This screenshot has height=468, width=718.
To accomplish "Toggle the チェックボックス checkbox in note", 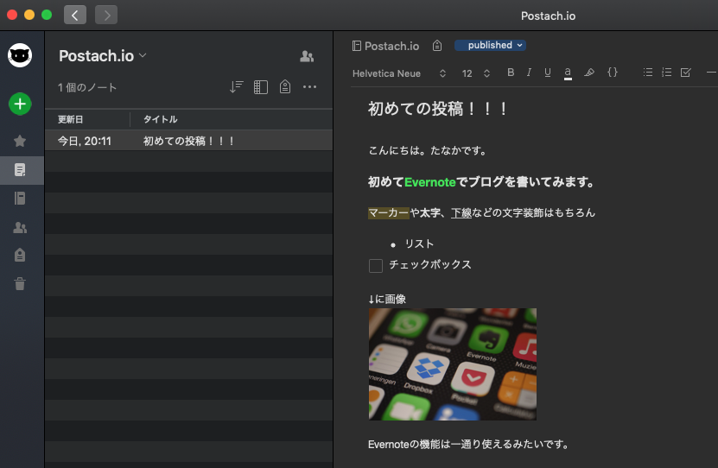I will tap(376, 266).
